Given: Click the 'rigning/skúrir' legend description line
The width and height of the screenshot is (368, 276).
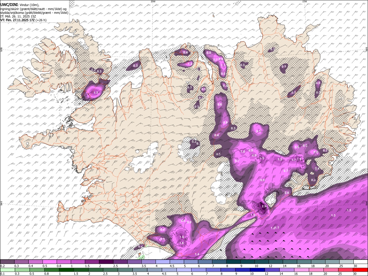Looking at the screenshot, I should point(33,9).
